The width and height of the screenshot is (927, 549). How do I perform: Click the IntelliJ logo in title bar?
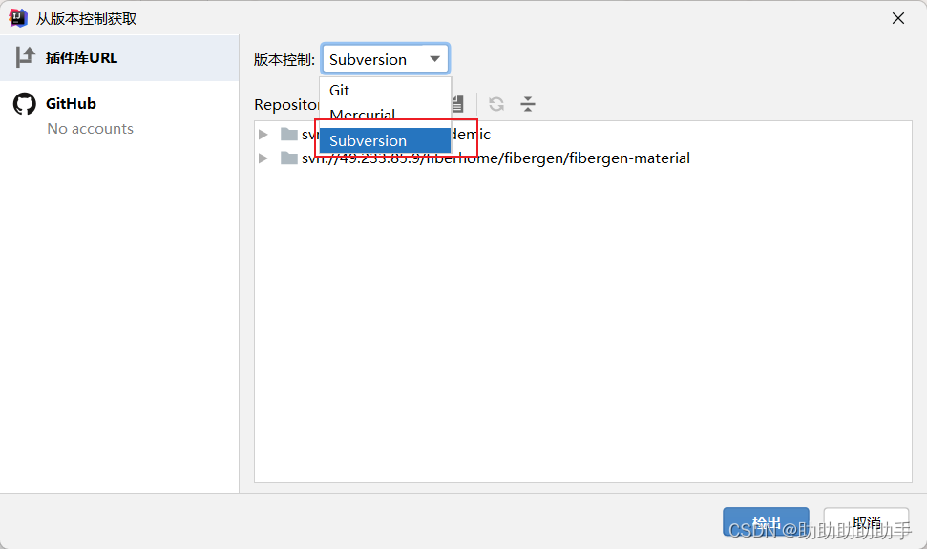coord(18,18)
